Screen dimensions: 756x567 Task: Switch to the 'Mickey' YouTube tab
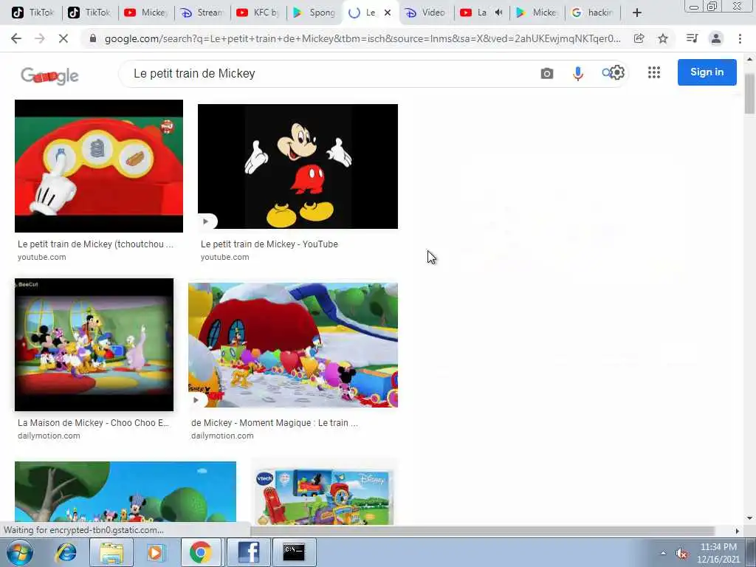pyautogui.click(x=145, y=13)
